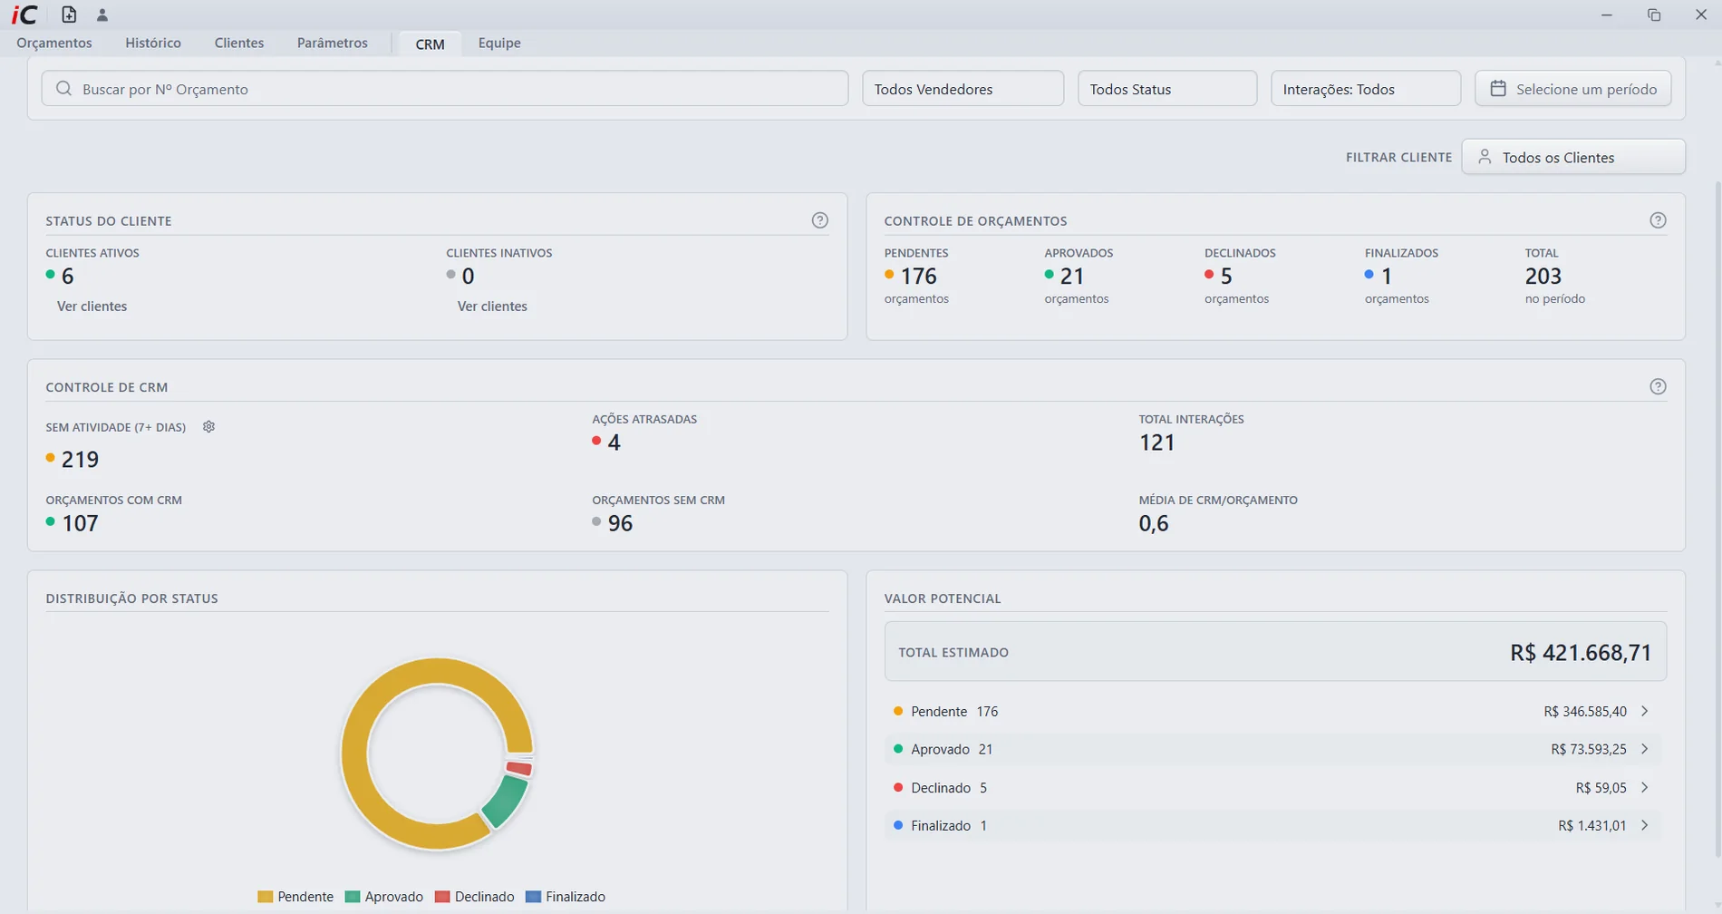Expand the Pendente row chevron
This screenshot has width=1722, height=914.
coord(1645,712)
